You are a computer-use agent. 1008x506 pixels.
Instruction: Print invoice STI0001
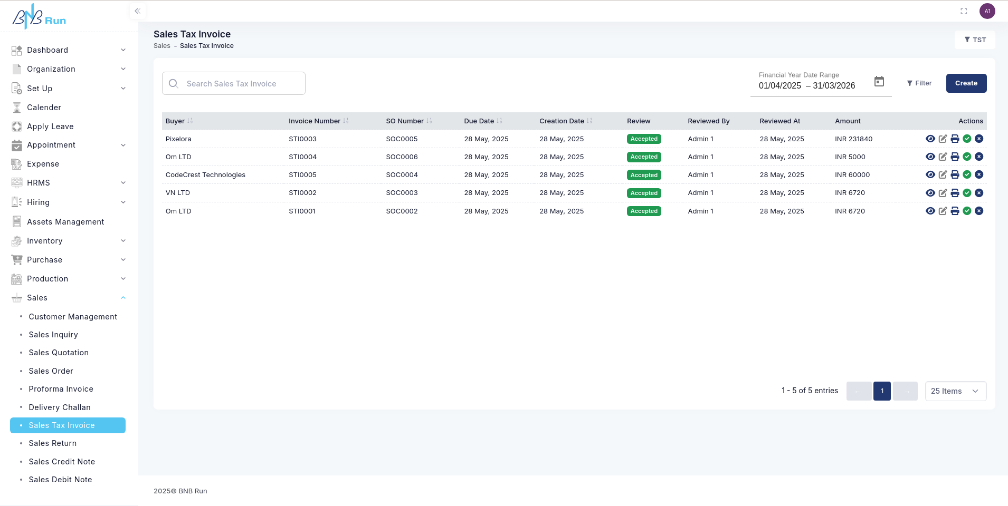coord(955,211)
